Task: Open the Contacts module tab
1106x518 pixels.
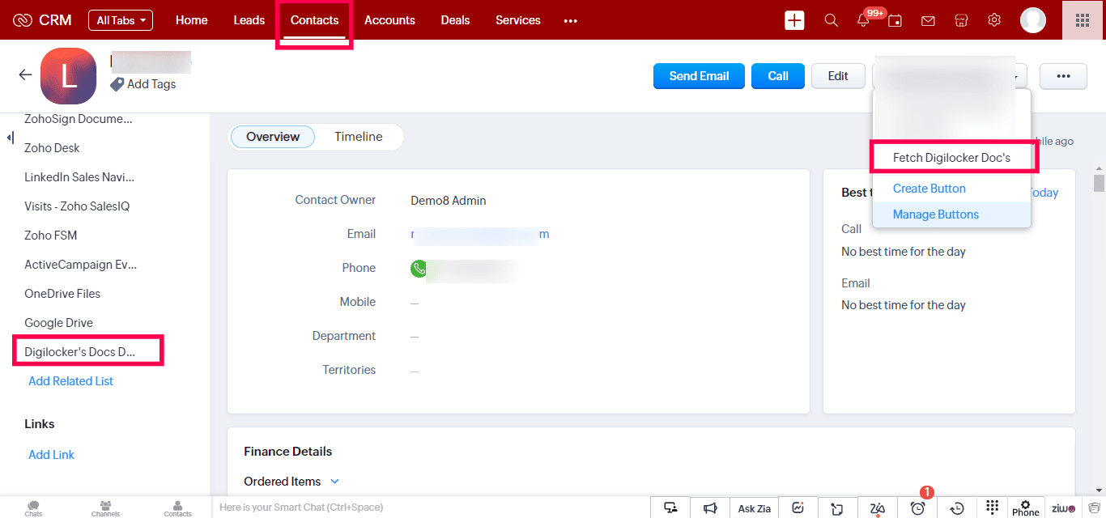Action: (x=315, y=20)
